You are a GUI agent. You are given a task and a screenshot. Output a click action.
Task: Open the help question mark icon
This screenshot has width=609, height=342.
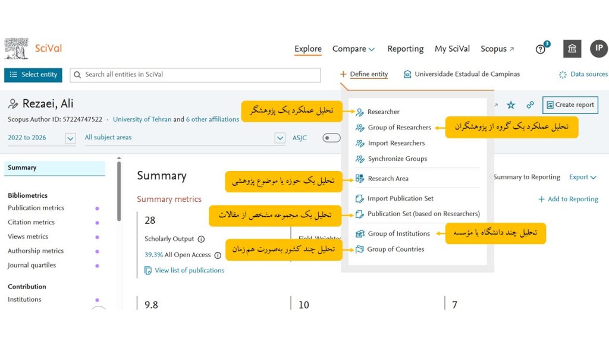[x=540, y=49]
